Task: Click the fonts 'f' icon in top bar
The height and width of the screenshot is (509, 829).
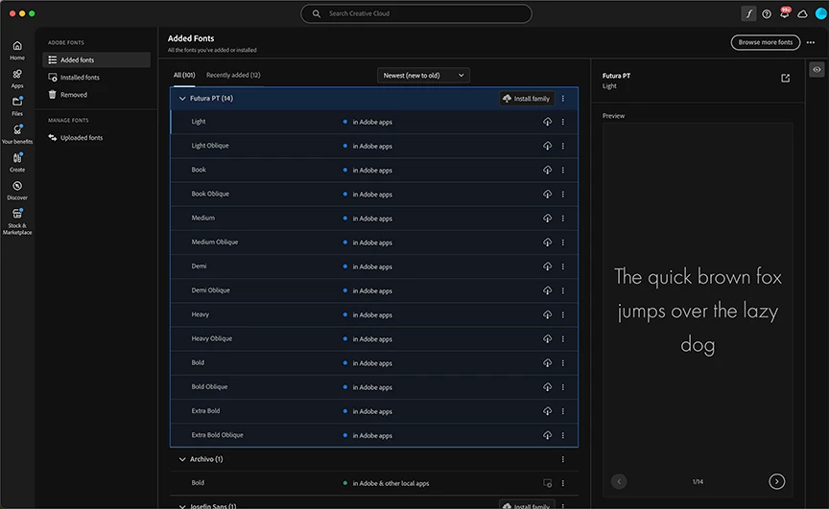Action: [748, 13]
